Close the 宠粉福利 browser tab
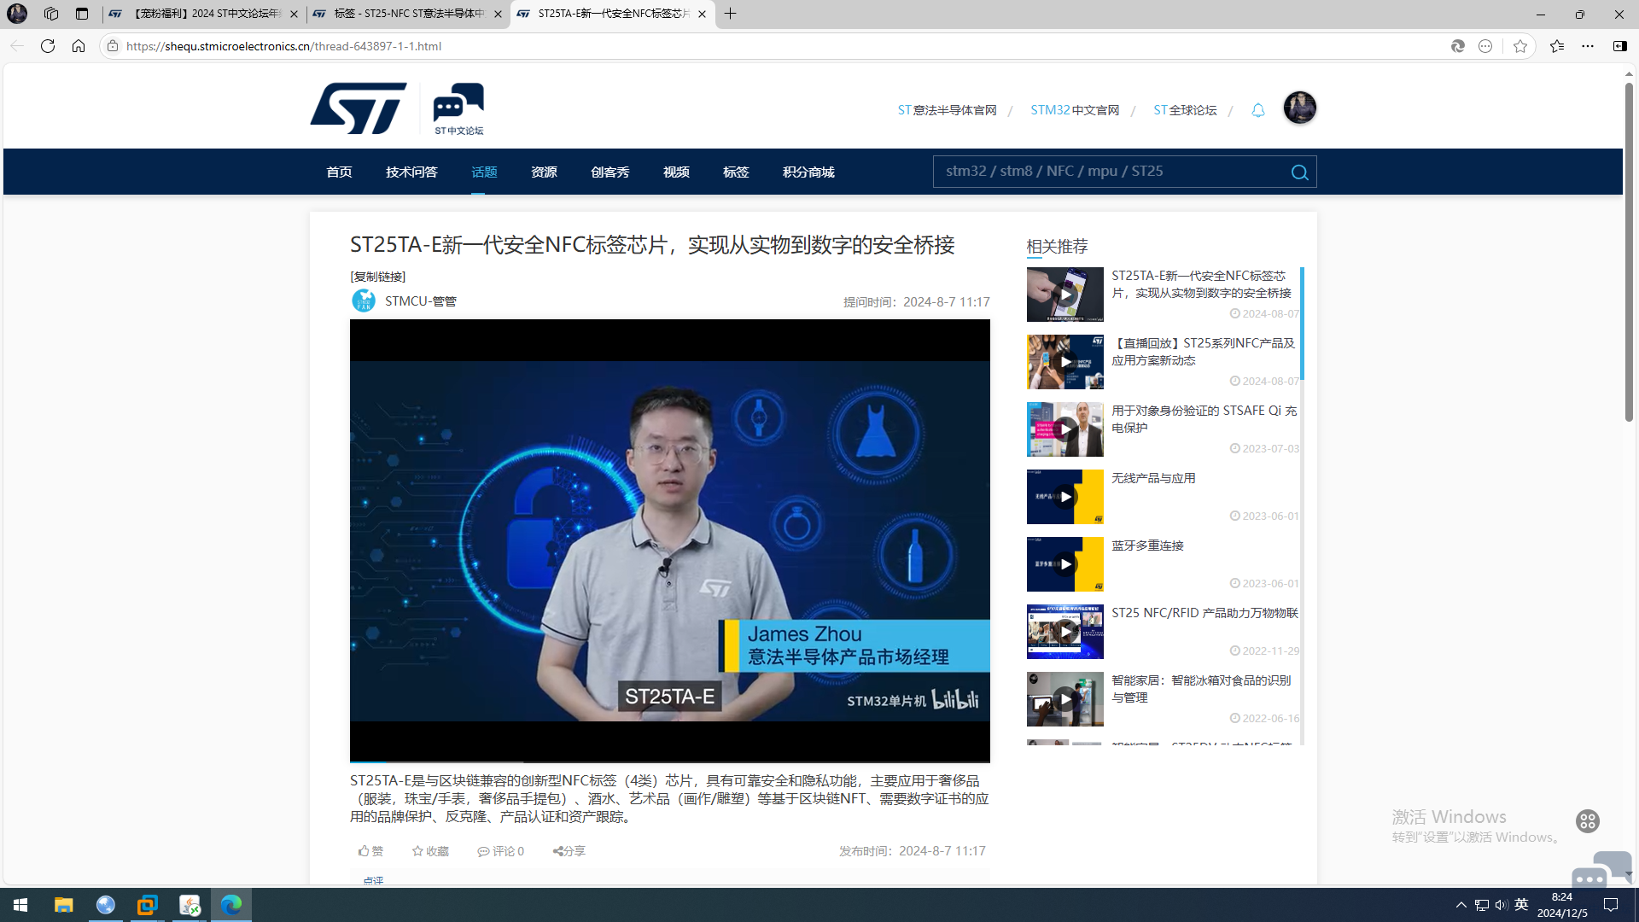Image resolution: width=1639 pixels, height=922 pixels. (x=294, y=14)
